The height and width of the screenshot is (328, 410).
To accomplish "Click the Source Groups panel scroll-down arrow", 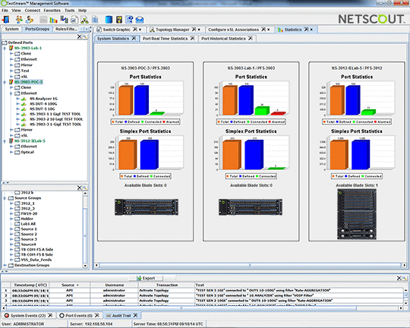I will (85, 266).
